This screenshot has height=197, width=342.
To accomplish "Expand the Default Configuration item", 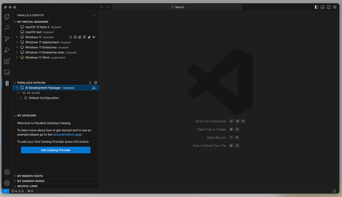I will [21, 98].
